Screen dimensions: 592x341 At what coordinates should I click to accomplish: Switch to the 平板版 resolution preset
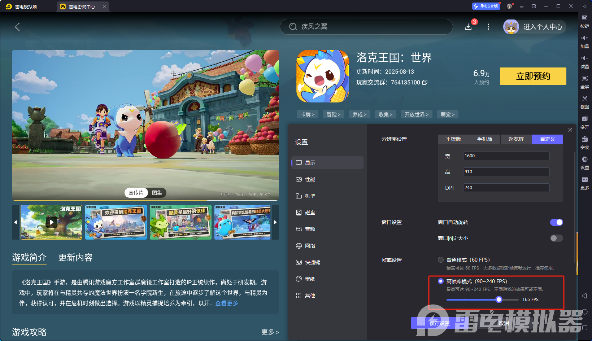[453, 139]
